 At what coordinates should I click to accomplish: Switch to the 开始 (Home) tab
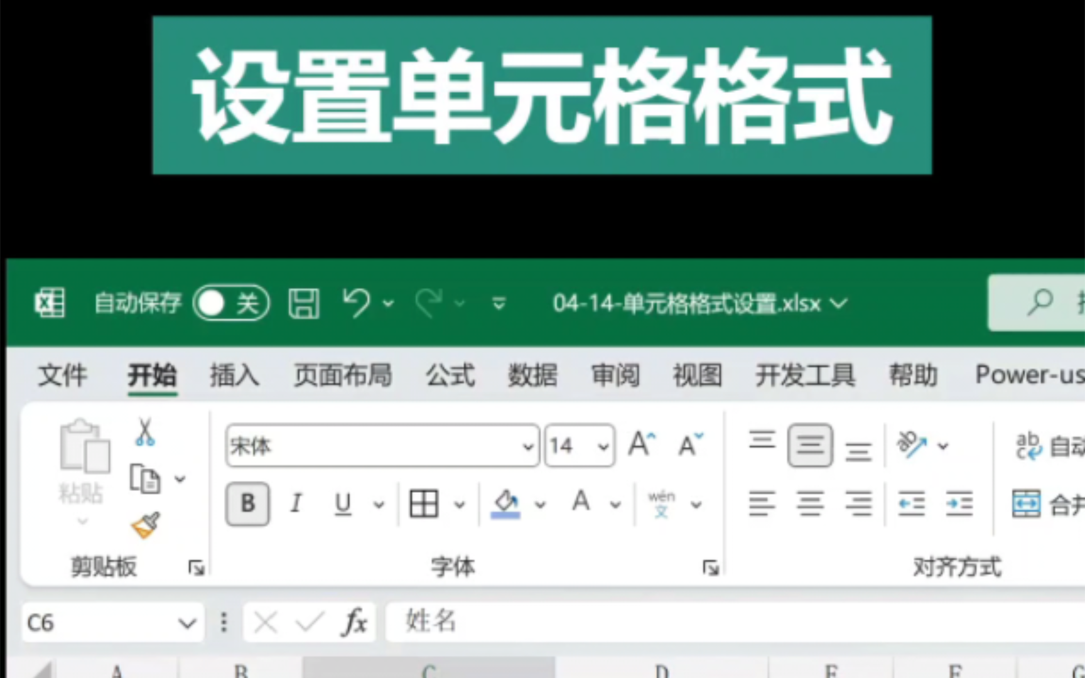tap(153, 375)
